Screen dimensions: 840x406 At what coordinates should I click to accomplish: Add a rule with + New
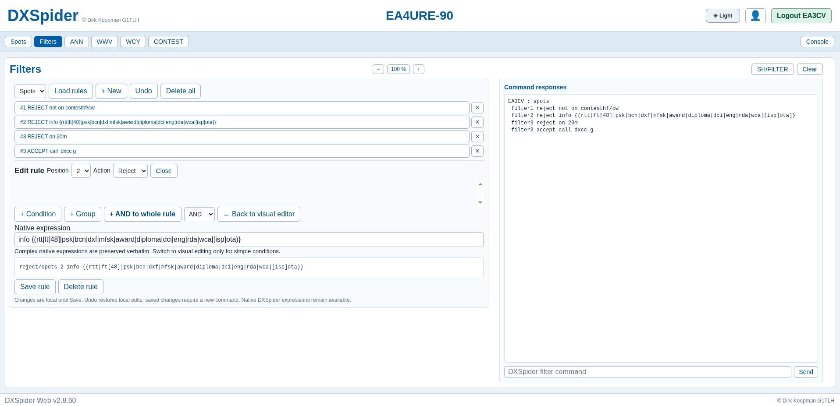[111, 91]
